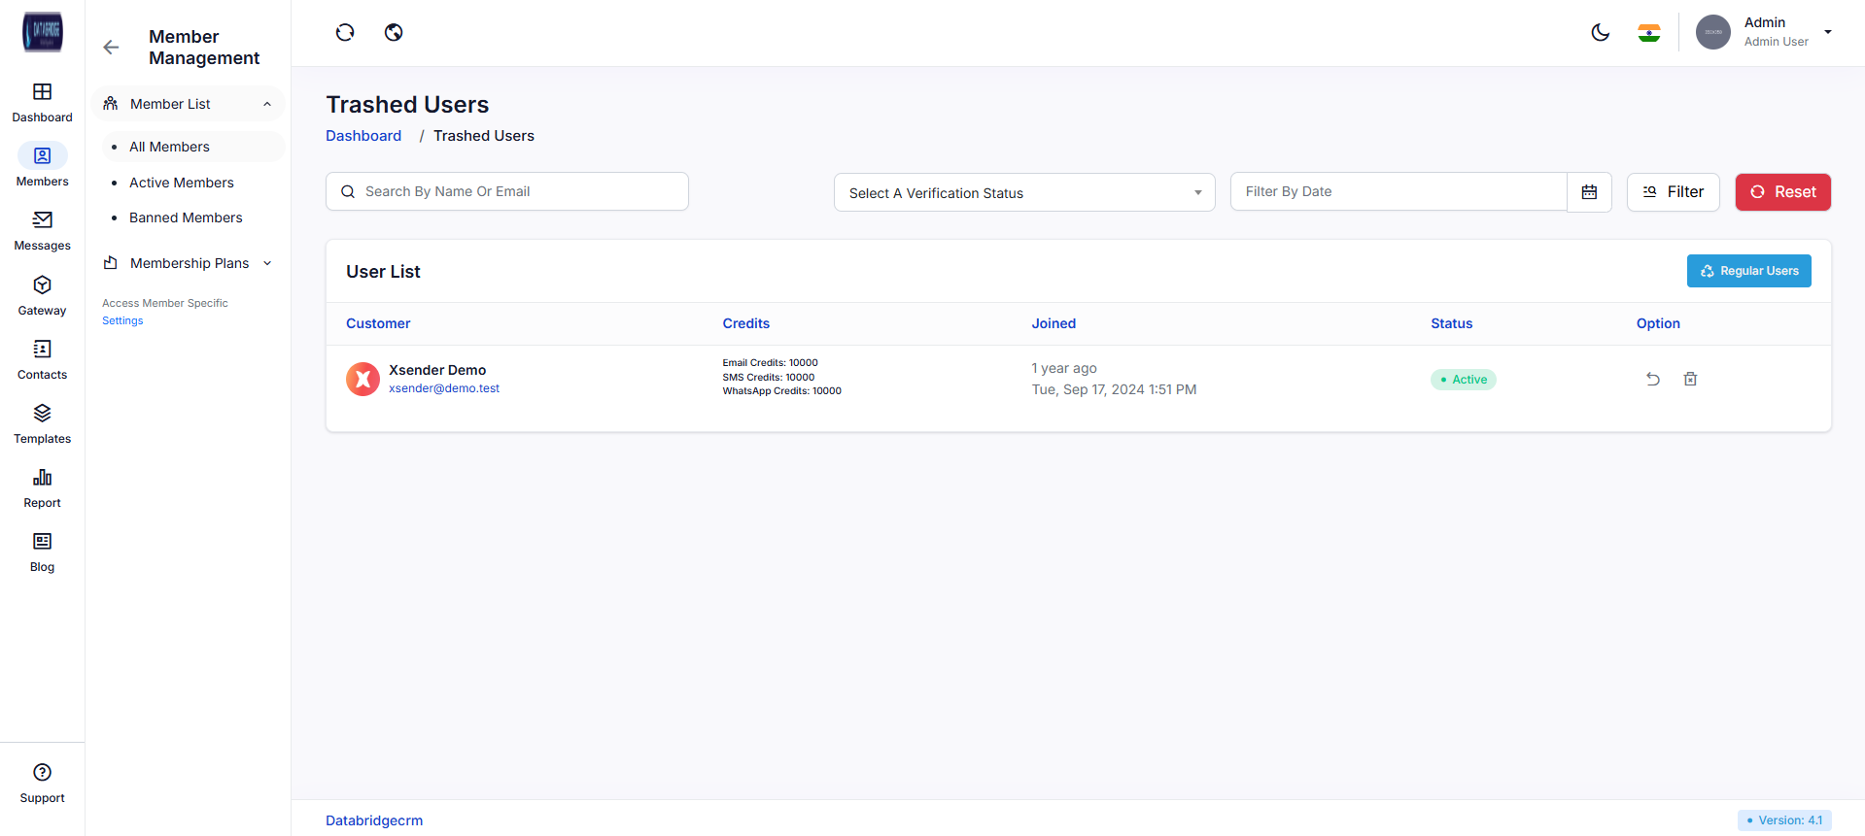Open the calendar date picker icon
Image resolution: width=1865 pixels, height=836 pixels.
tap(1589, 192)
